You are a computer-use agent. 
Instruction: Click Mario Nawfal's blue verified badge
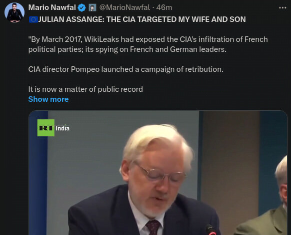click(x=81, y=8)
